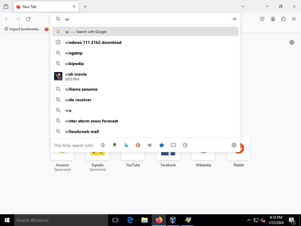
Task: Pick the 'wide receiver' suggestion
Action: 145,100
